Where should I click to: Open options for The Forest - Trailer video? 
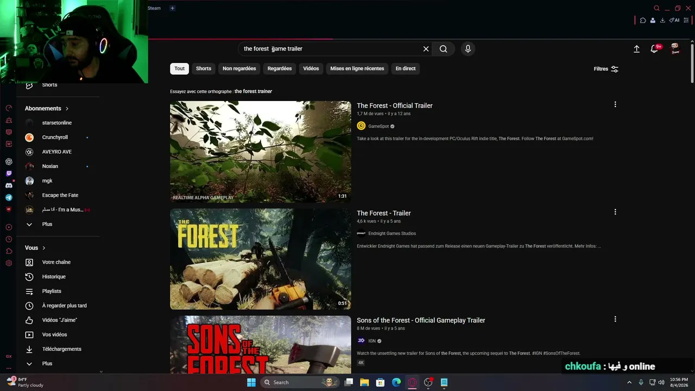tap(615, 212)
